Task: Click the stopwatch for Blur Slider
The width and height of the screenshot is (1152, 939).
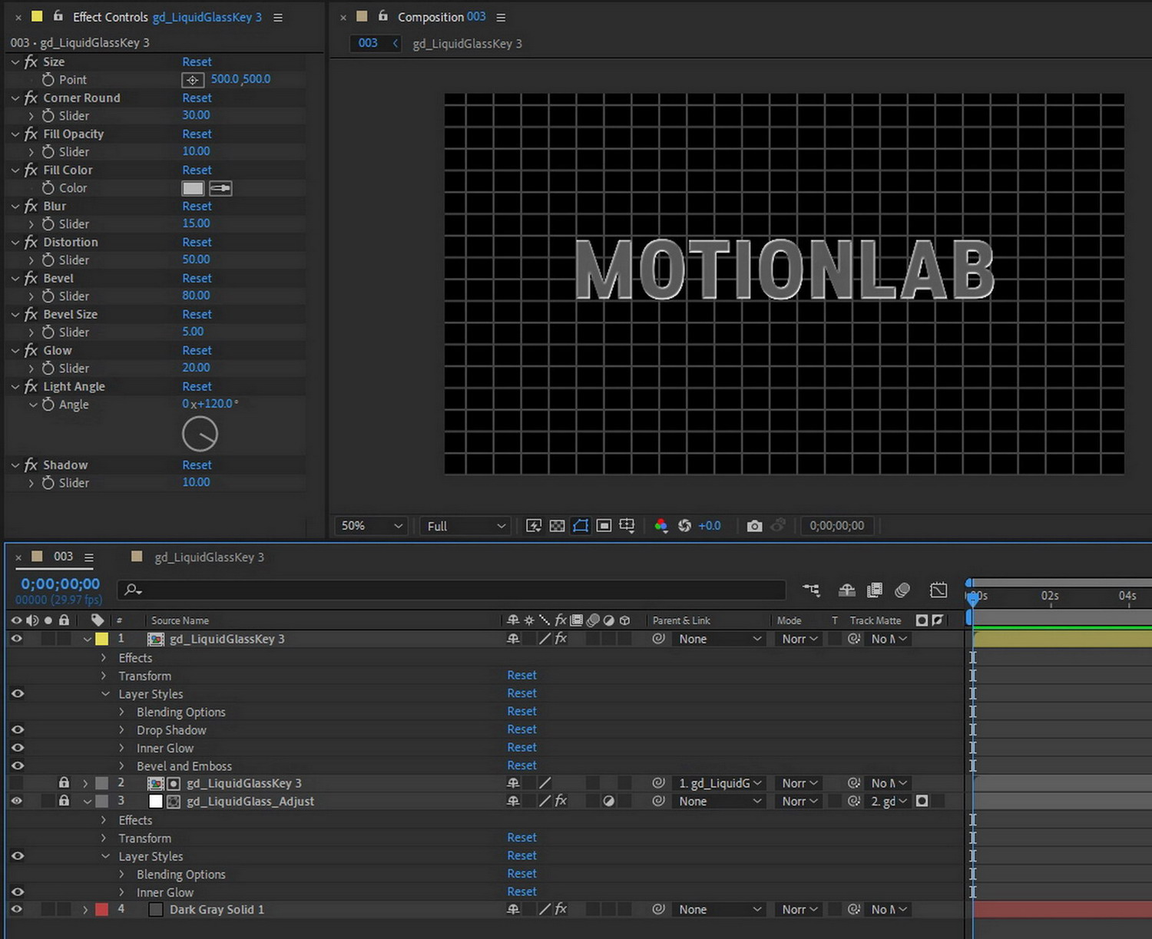Action: click(48, 224)
